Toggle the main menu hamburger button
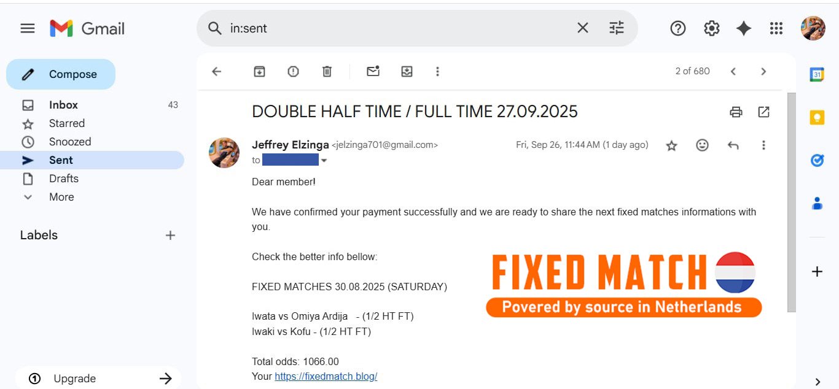 [x=28, y=28]
